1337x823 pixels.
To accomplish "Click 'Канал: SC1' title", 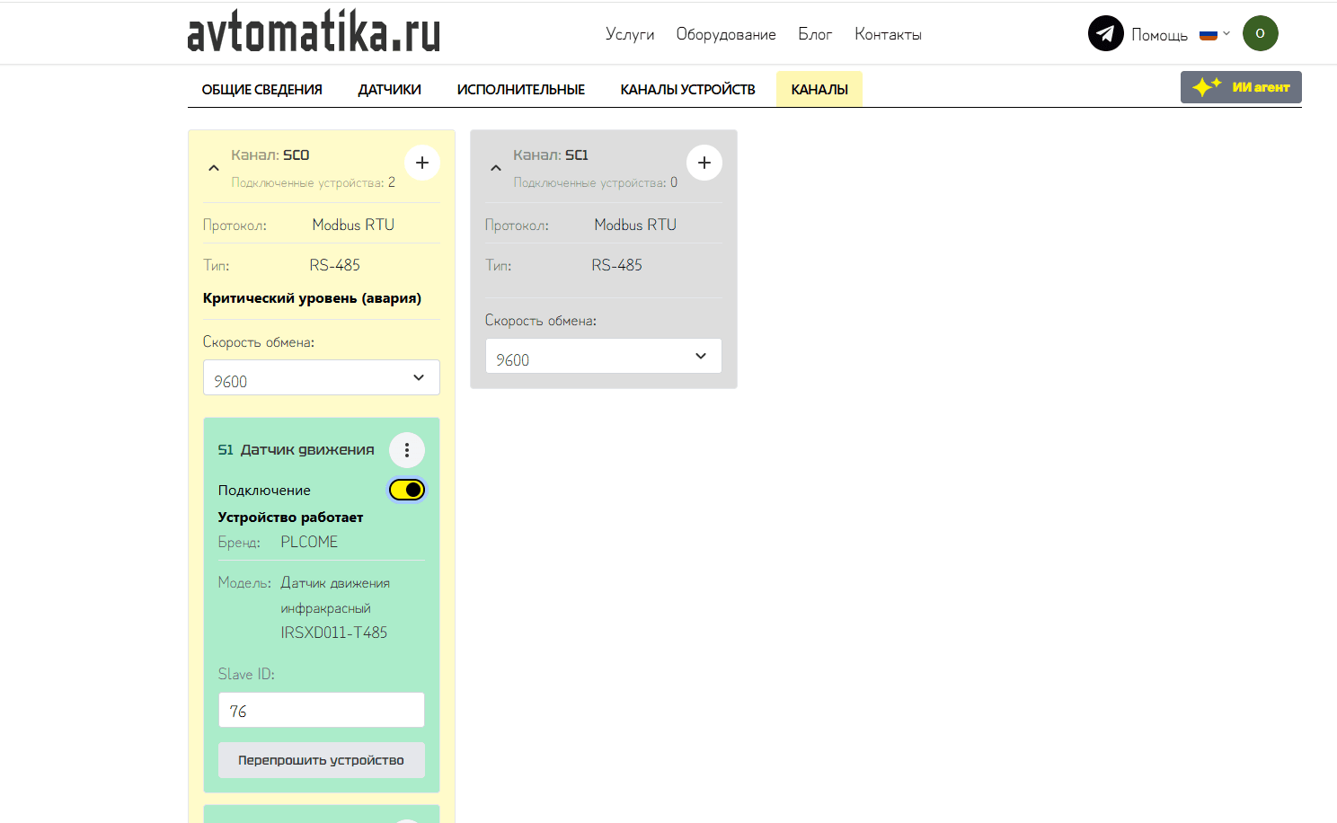I will pyautogui.click(x=551, y=155).
